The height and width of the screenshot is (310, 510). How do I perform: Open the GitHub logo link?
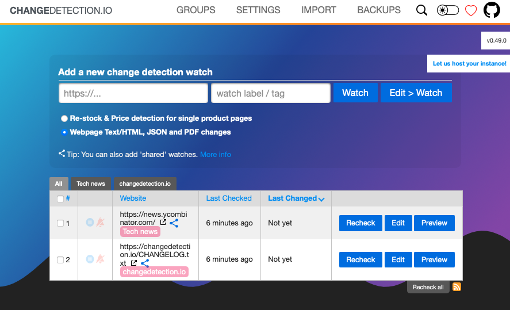click(x=492, y=10)
